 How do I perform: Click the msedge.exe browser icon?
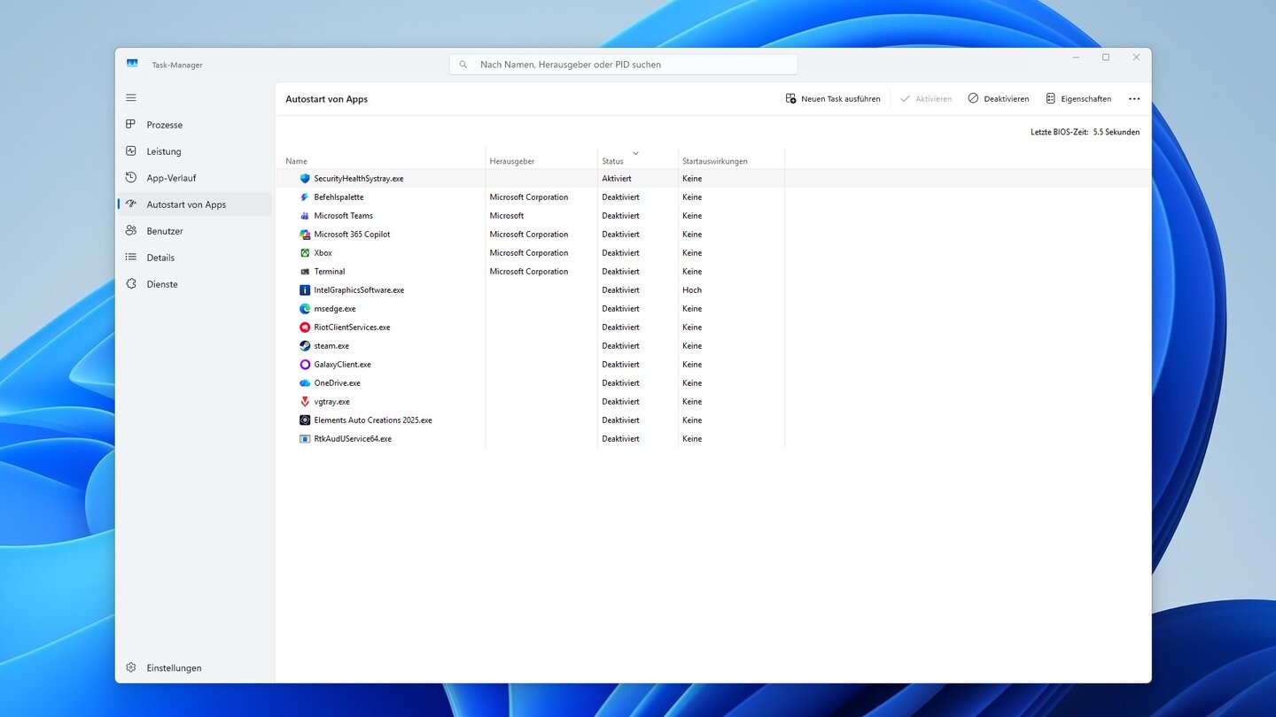pyautogui.click(x=305, y=309)
